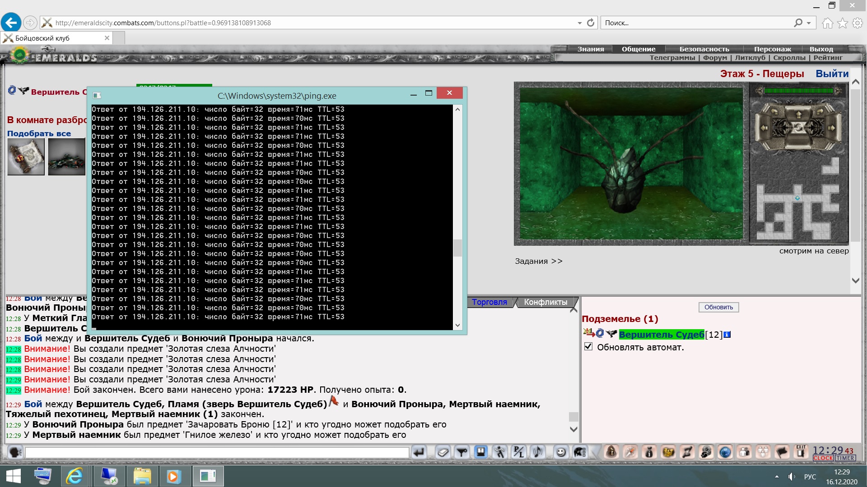Click the chat filter funnel icon
The image size is (867, 487).
(462, 452)
